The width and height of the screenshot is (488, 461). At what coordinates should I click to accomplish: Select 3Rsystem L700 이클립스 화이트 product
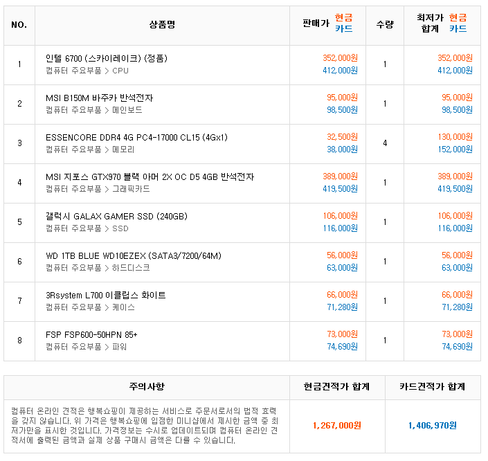(105, 296)
